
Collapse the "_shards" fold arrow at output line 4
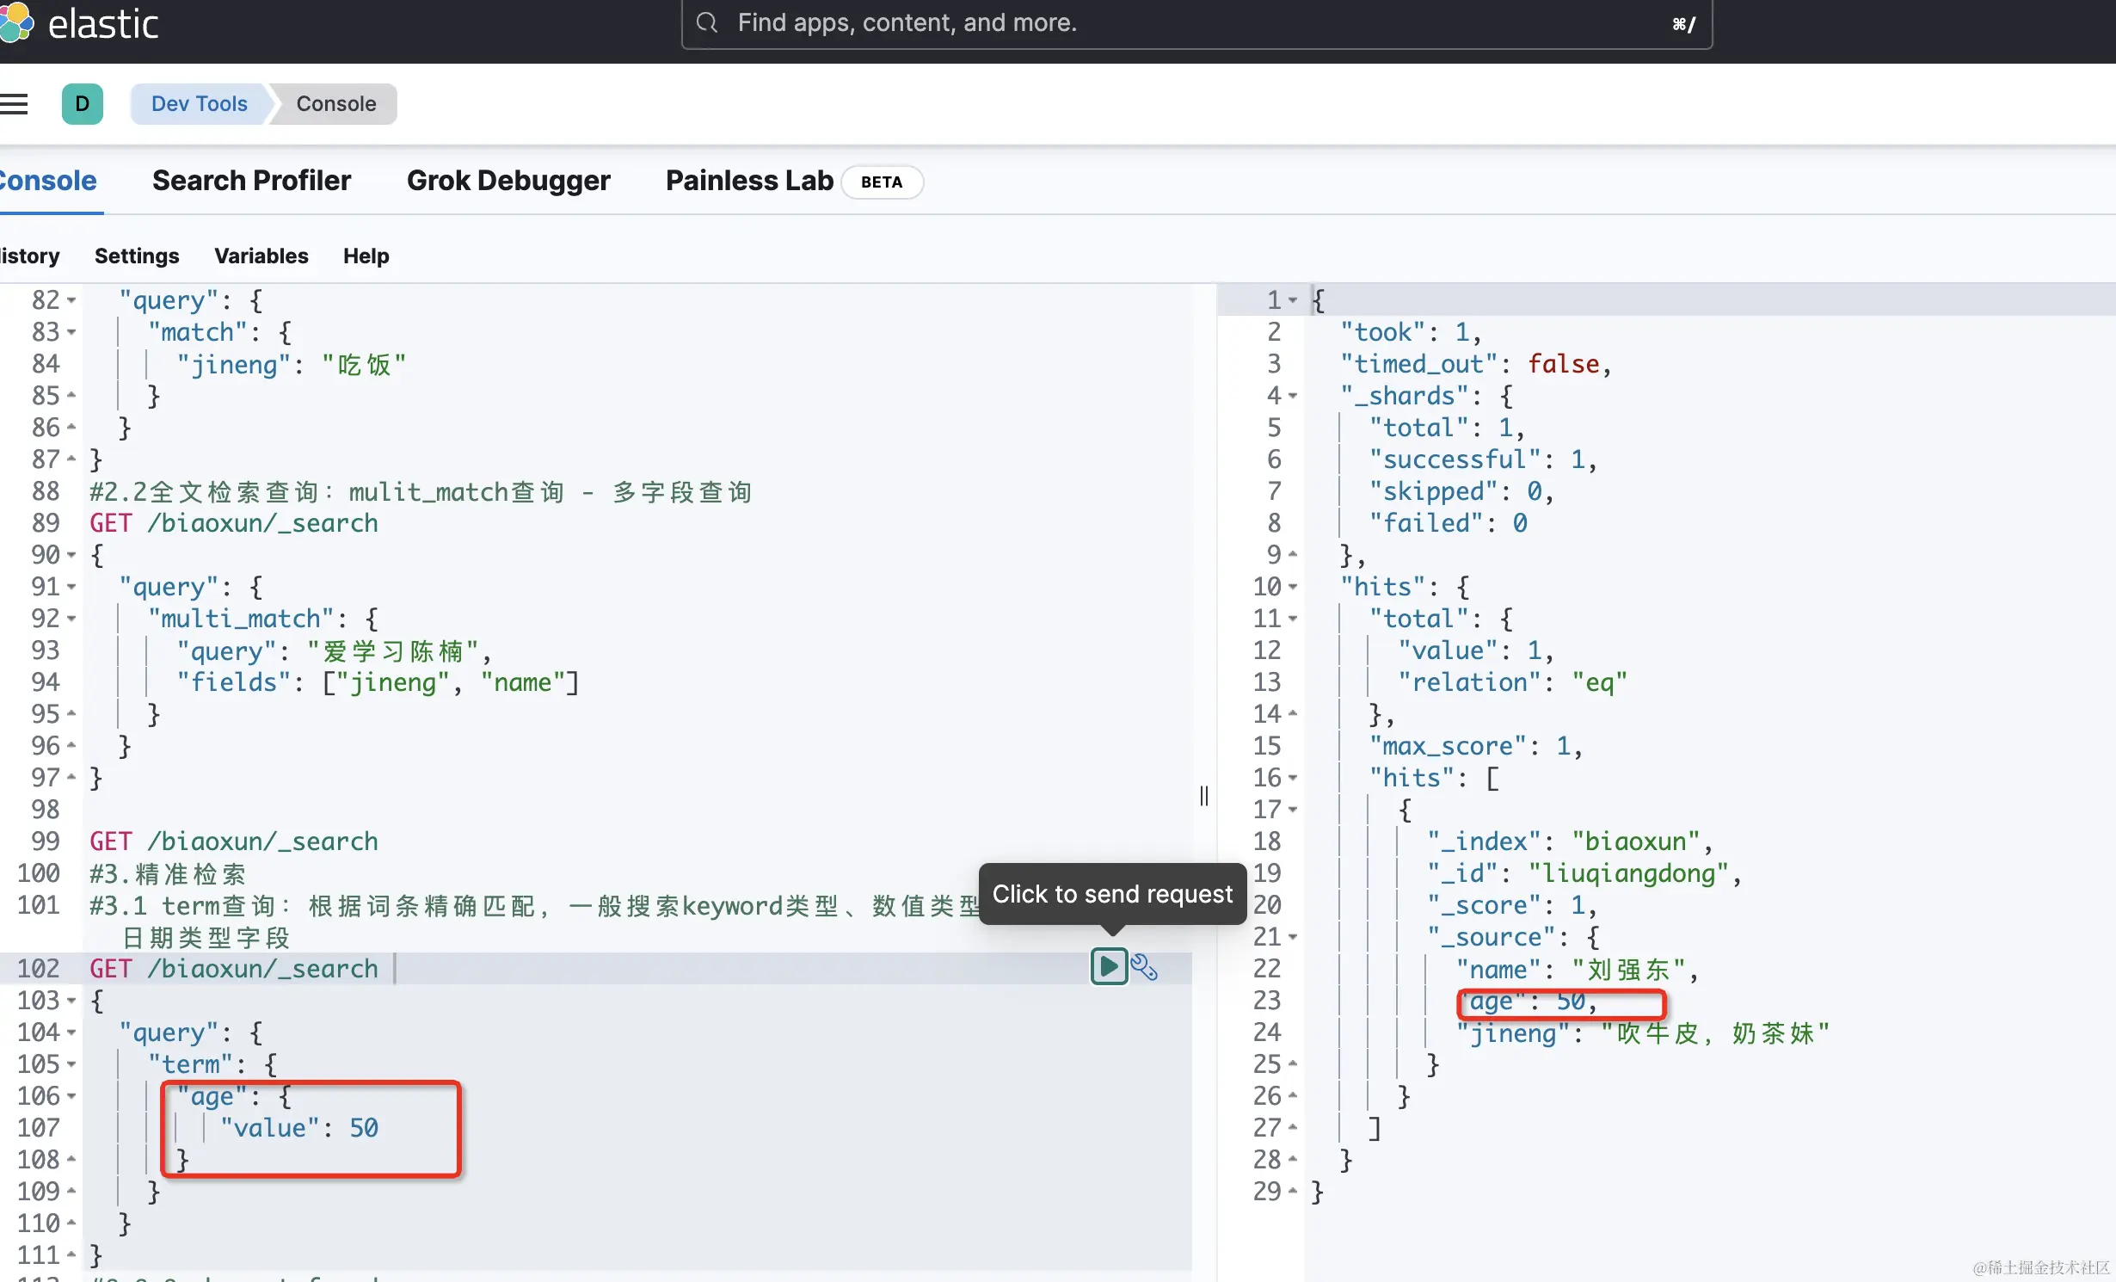(x=1293, y=396)
